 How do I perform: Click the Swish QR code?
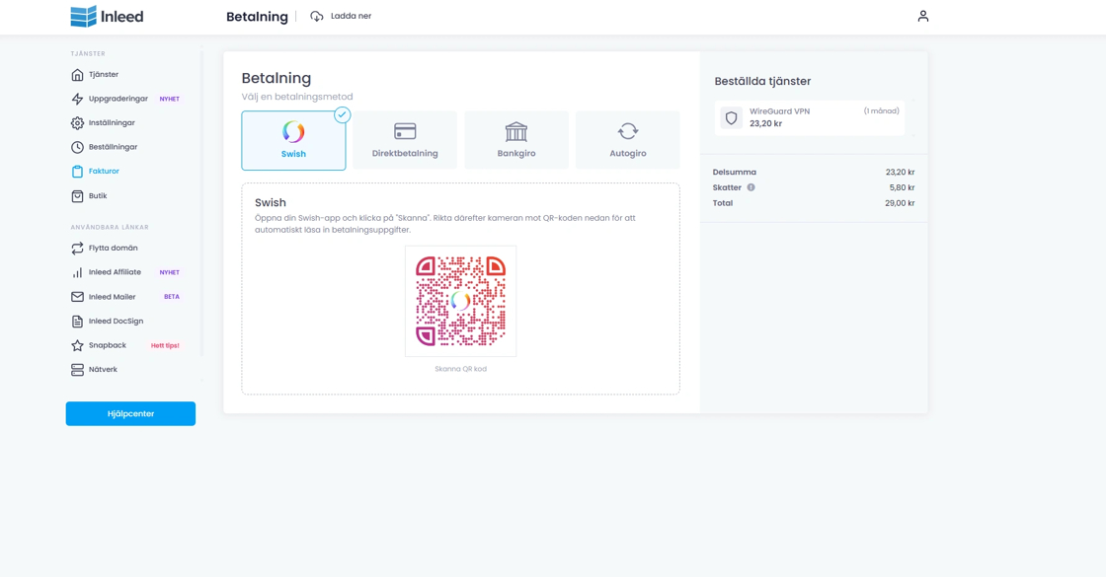click(460, 301)
